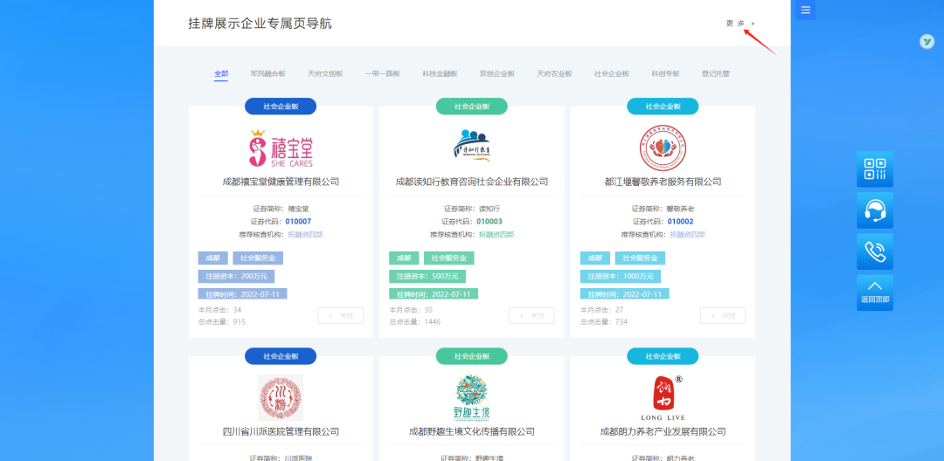Open 成都禧宝堂健康管理有限公司 company title
Viewport: 944px width, 461px height.
(x=281, y=182)
